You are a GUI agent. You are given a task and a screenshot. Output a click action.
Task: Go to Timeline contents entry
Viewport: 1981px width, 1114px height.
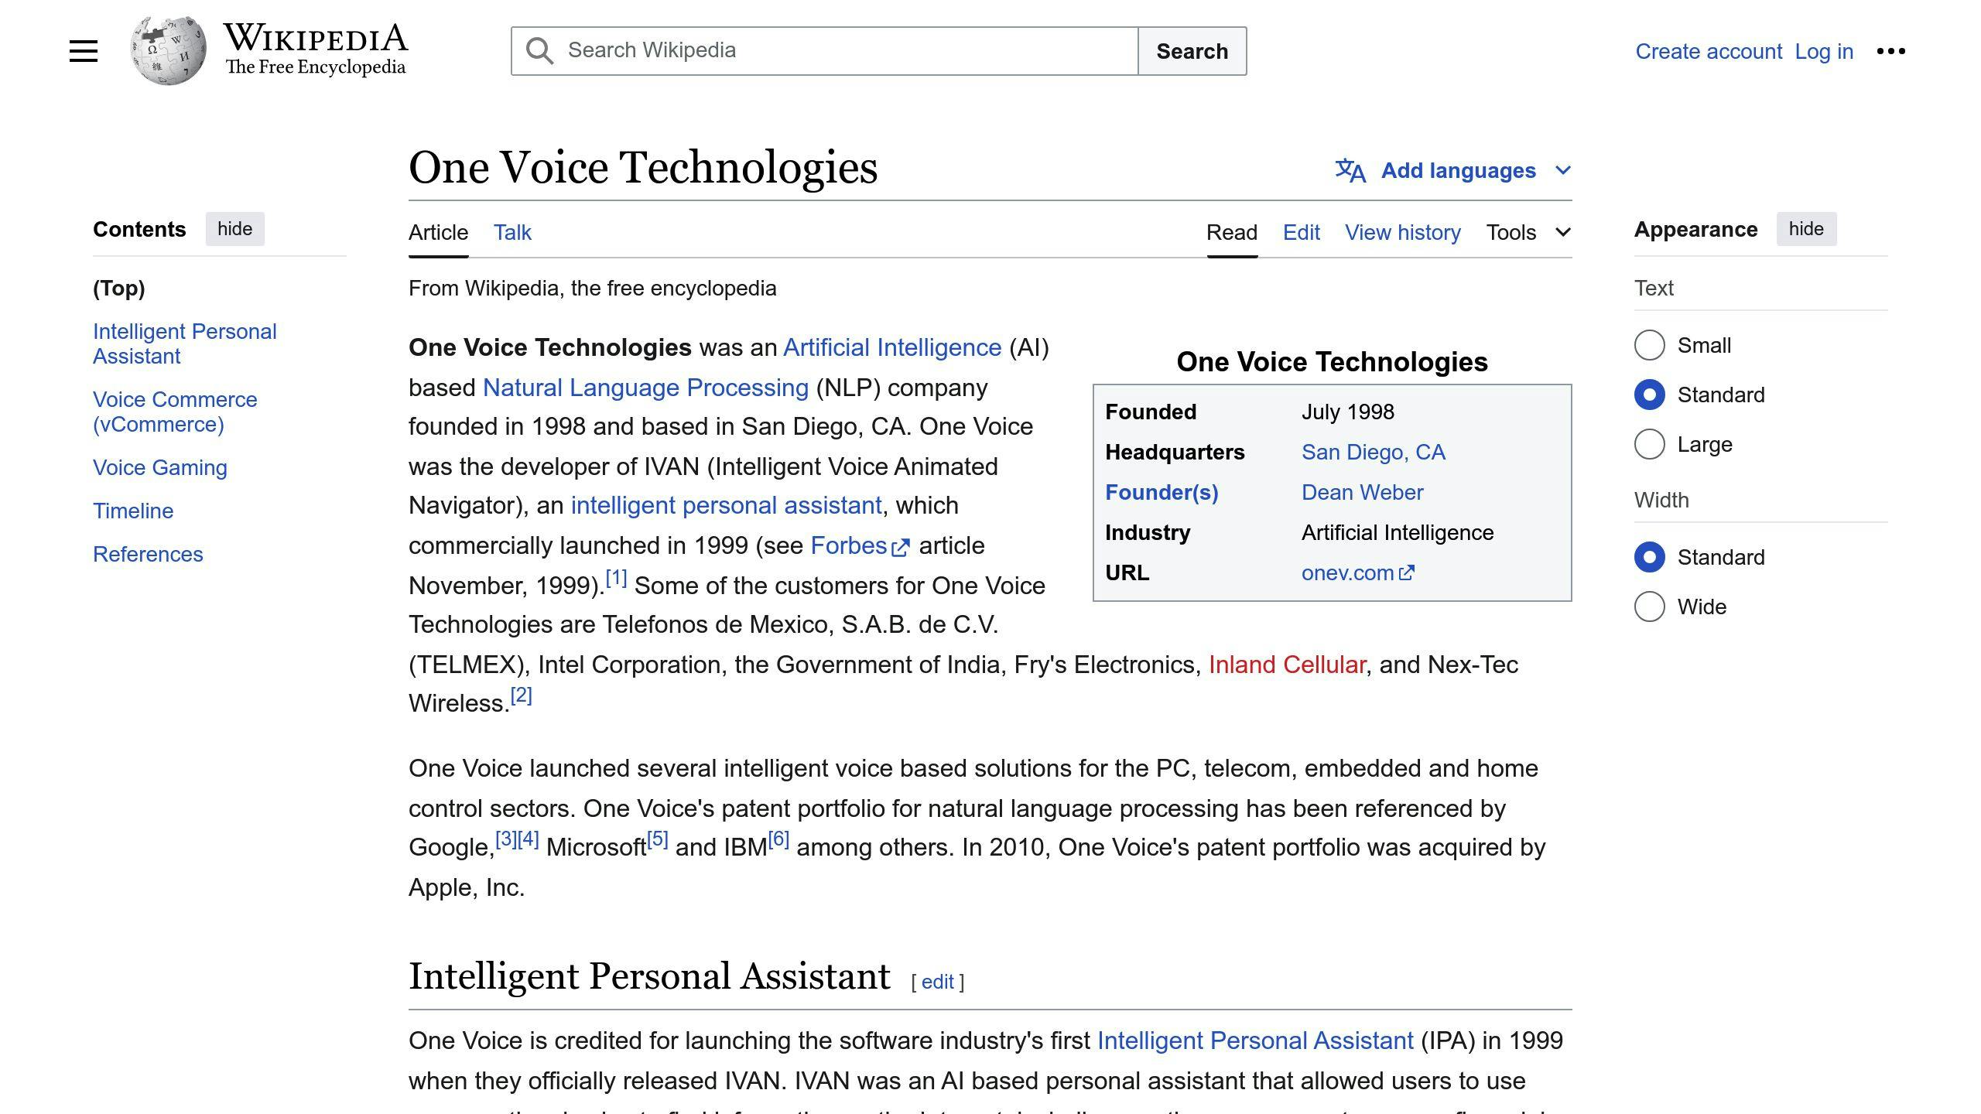click(133, 511)
